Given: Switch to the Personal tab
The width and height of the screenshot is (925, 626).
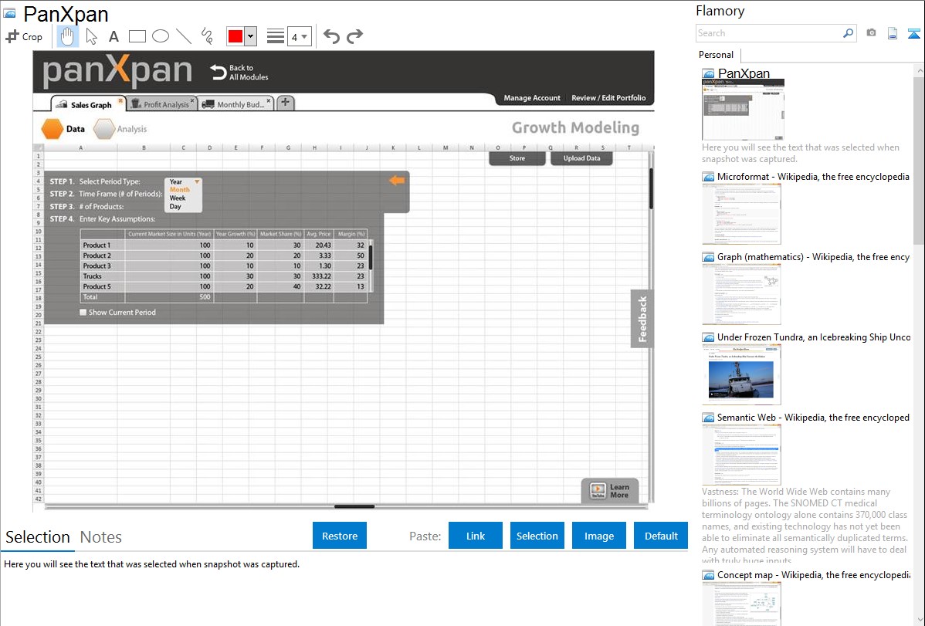Looking at the screenshot, I should pyautogui.click(x=717, y=55).
